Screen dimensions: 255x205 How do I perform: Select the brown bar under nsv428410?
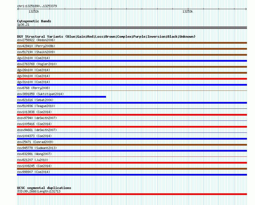tap(132, 49)
